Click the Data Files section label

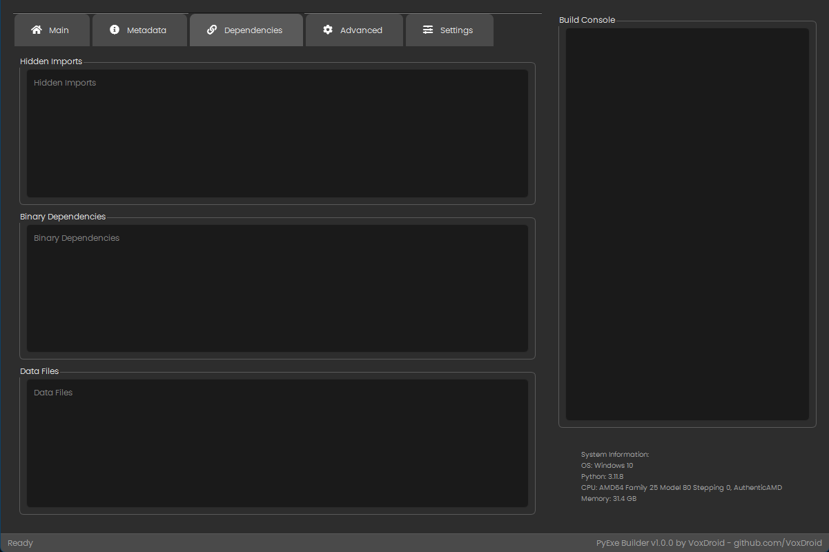(39, 371)
